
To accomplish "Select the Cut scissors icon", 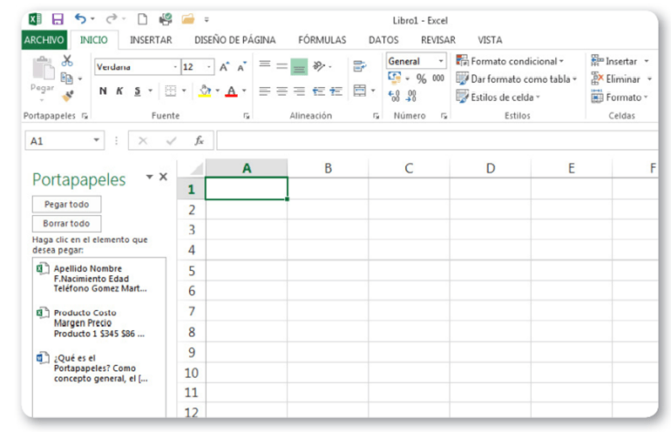I will (67, 60).
